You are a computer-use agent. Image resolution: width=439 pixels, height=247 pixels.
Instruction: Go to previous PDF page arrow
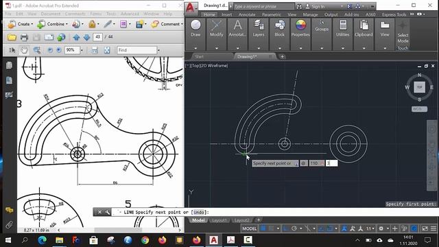click(x=76, y=37)
